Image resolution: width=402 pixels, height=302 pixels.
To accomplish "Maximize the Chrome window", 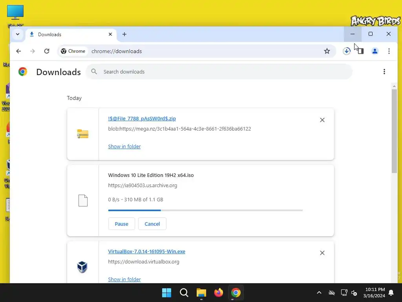I will click(x=371, y=34).
